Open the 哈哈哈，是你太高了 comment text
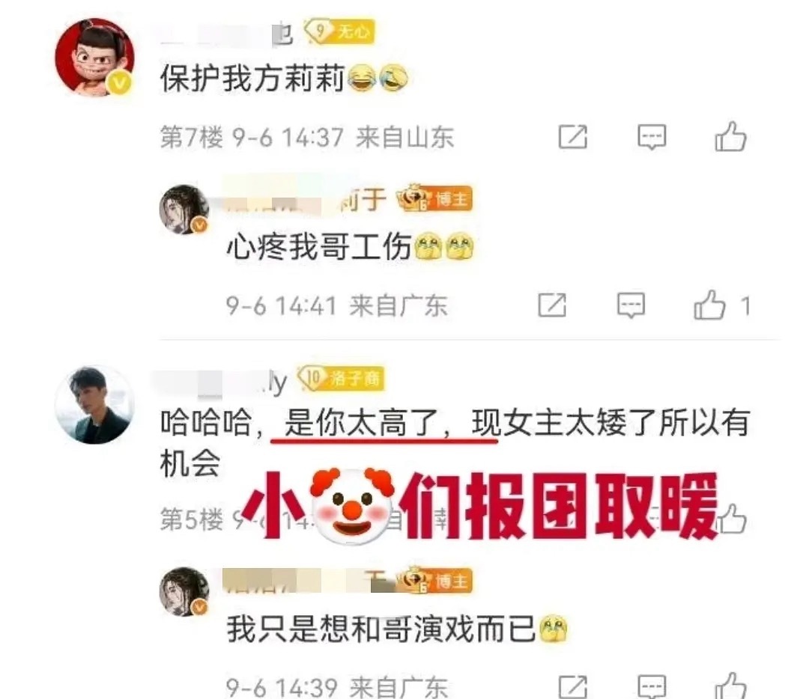 point(454,443)
